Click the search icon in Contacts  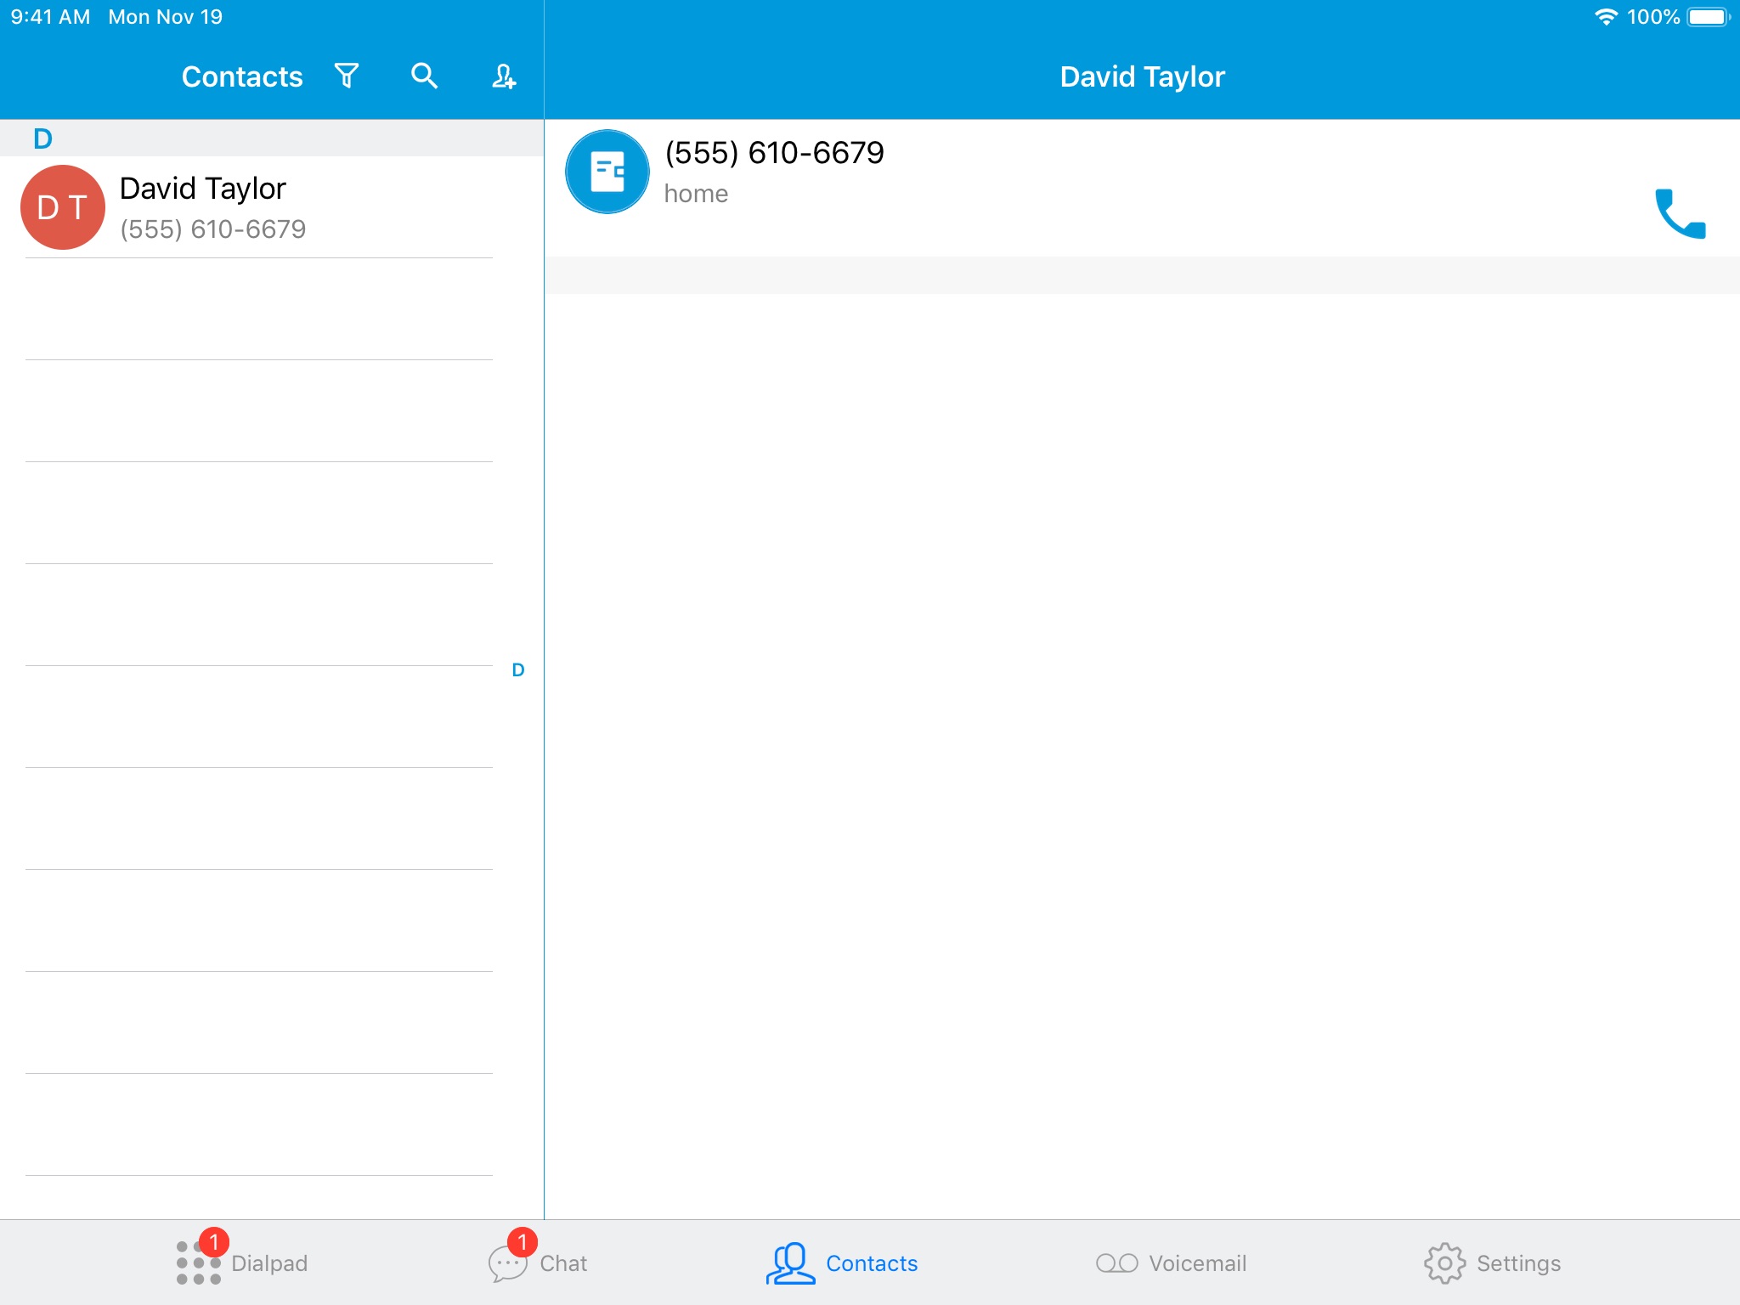point(425,76)
